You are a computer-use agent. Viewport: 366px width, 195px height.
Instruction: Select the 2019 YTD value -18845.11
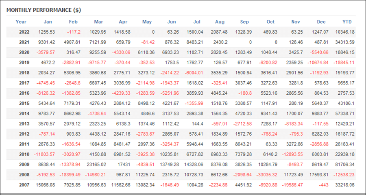coord(343,63)
